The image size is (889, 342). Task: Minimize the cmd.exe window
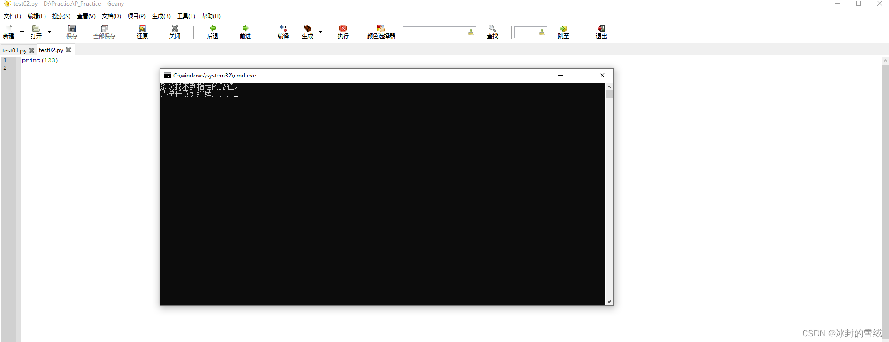coord(560,75)
